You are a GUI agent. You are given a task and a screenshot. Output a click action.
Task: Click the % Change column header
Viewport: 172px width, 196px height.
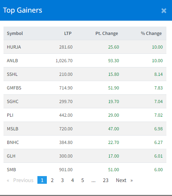[x=151, y=34]
